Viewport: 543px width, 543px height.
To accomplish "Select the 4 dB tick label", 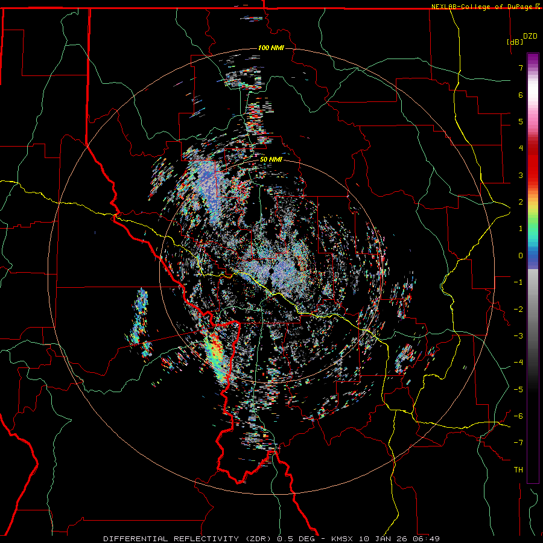I will [x=521, y=148].
